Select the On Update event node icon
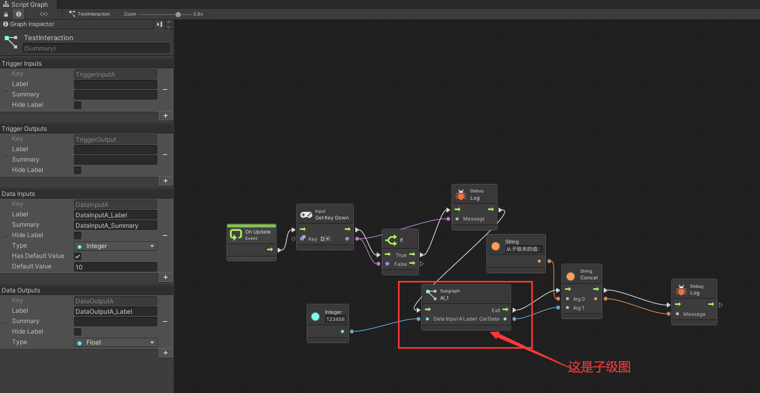The height and width of the screenshot is (393, 760). click(236, 235)
